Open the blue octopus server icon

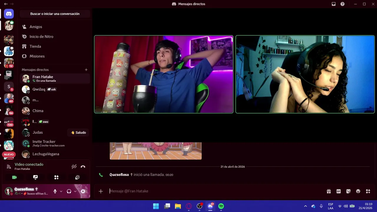(9, 51)
